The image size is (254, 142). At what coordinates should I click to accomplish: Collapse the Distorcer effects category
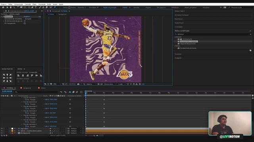click(175, 37)
